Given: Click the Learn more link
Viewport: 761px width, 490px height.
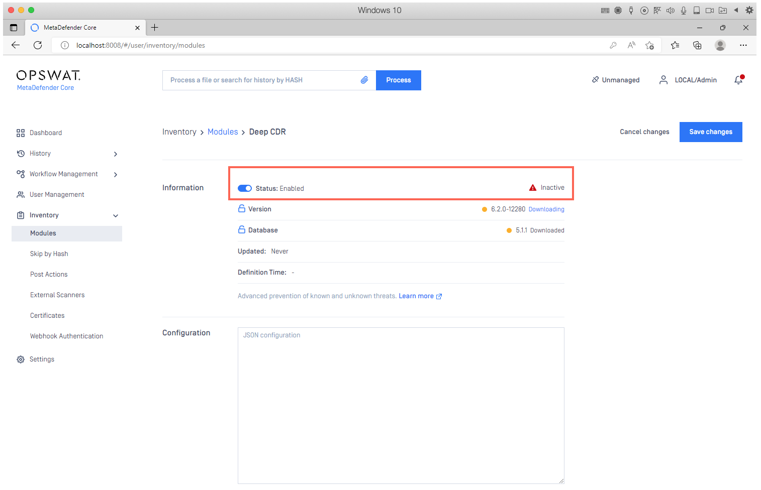Looking at the screenshot, I should point(416,296).
